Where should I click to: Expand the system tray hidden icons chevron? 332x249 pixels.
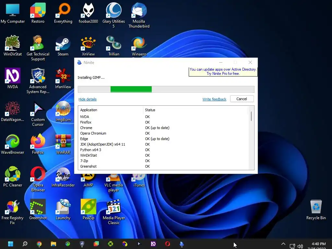pos(283,244)
